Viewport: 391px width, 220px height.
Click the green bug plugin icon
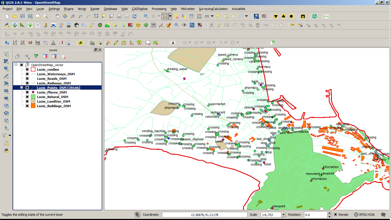point(146,25)
